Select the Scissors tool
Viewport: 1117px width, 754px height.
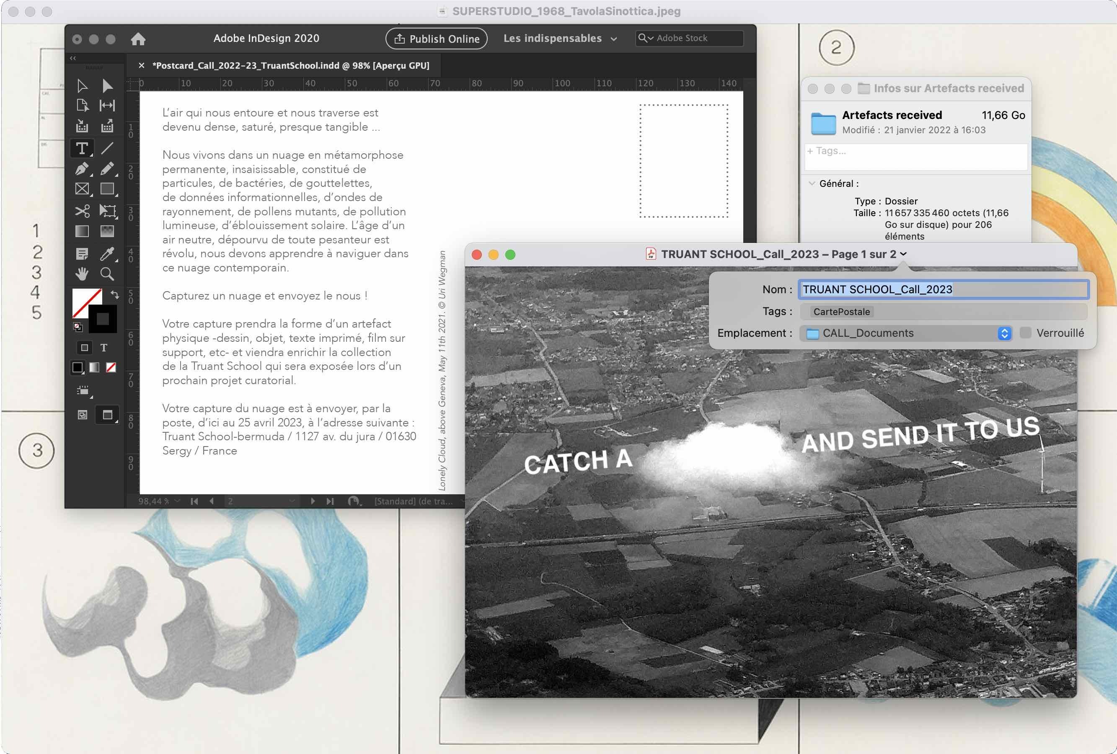(82, 211)
